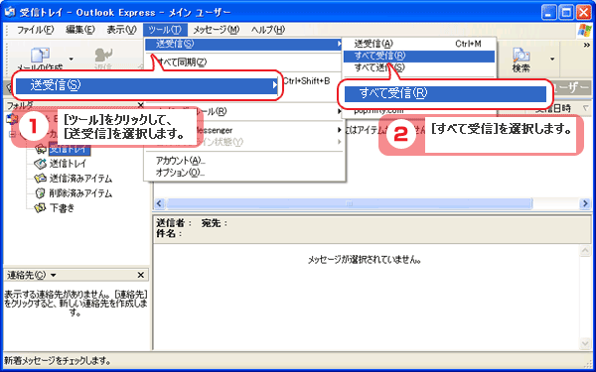The image size is (596, 372).
Task: Click the preview pane's up scroll arrow
Action: (x=585, y=251)
